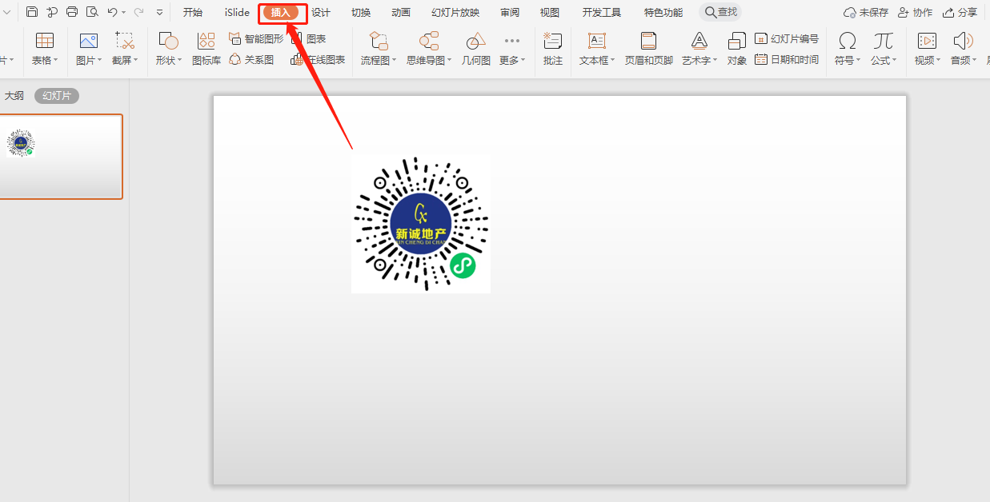Click the 截屏 screenshot icon
The width and height of the screenshot is (990, 502).
click(124, 41)
